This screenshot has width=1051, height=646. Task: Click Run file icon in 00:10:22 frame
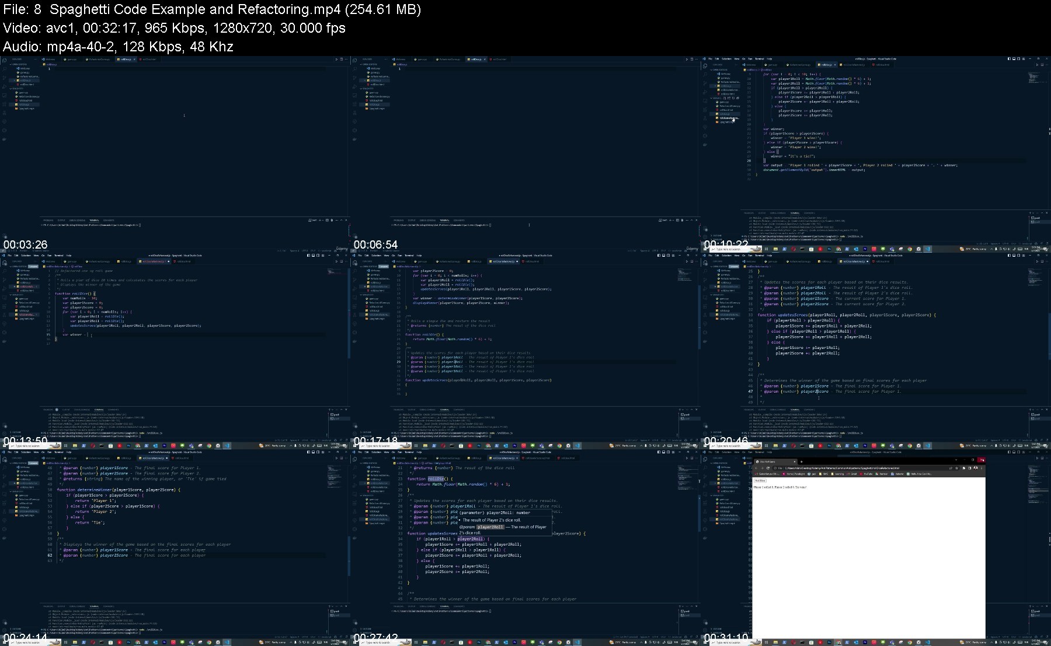click(x=1037, y=65)
